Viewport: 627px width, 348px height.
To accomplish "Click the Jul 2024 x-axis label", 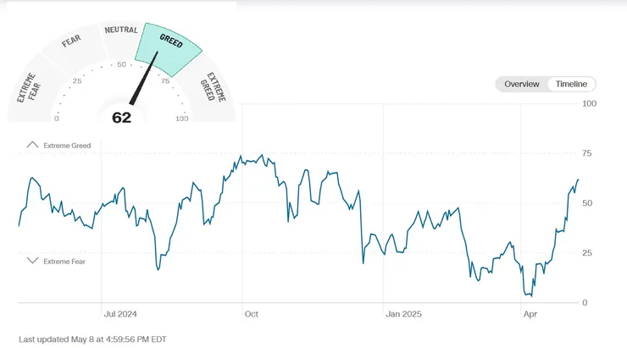I will (119, 313).
